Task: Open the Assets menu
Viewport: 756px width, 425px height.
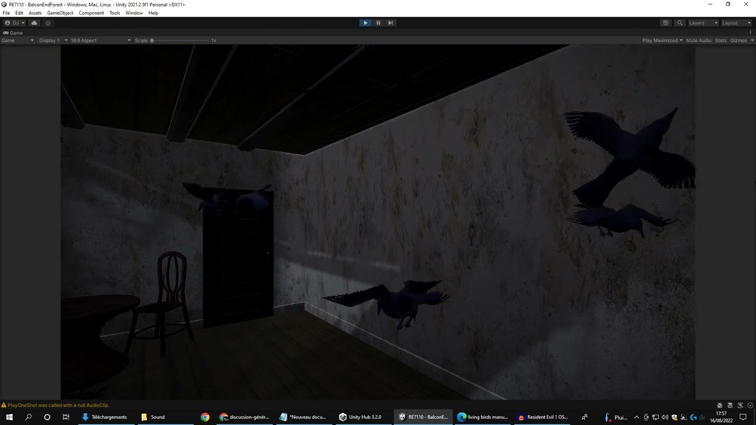Action: pos(35,13)
